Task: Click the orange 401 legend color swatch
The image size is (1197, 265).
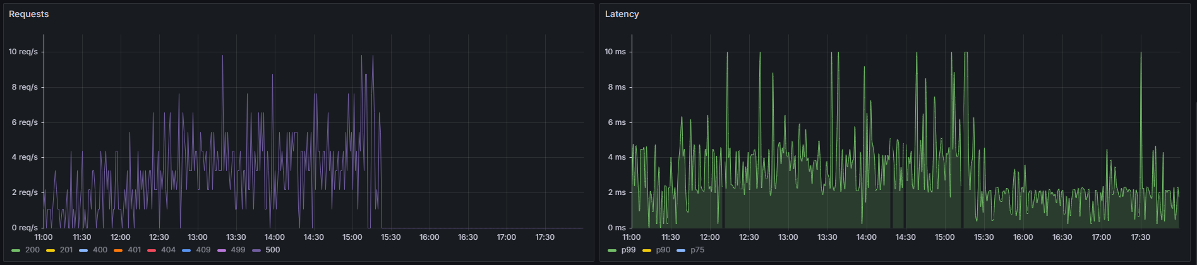Action: (x=118, y=250)
